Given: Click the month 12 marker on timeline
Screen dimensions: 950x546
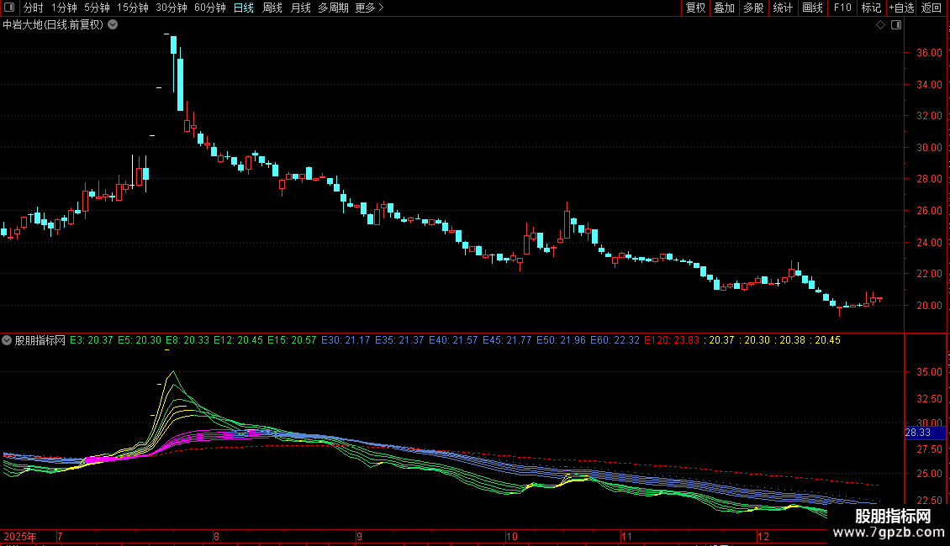Looking at the screenshot, I should tap(763, 536).
